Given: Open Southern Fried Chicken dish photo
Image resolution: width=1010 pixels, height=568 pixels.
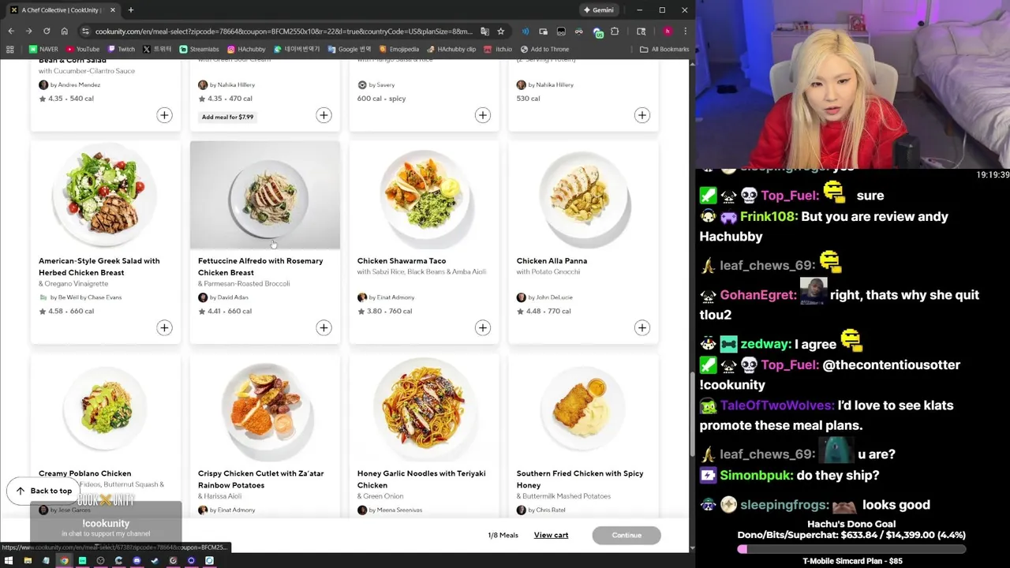Looking at the screenshot, I should [x=584, y=408].
